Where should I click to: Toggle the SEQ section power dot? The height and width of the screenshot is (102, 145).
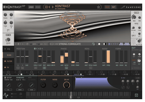click(x=5, y=49)
